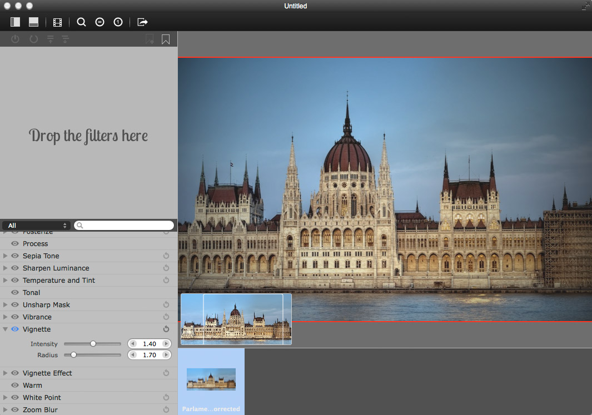Toggle the bottom panel layout icon
The width and height of the screenshot is (592, 415).
[33, 22]
